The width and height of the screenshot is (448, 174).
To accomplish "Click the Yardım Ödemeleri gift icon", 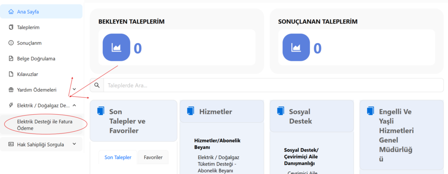I will tap(11, 90).
